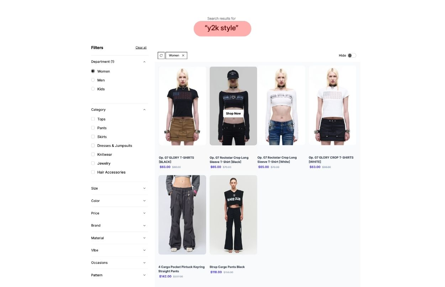Tick the Jewelry checkbox

[93, 163]
